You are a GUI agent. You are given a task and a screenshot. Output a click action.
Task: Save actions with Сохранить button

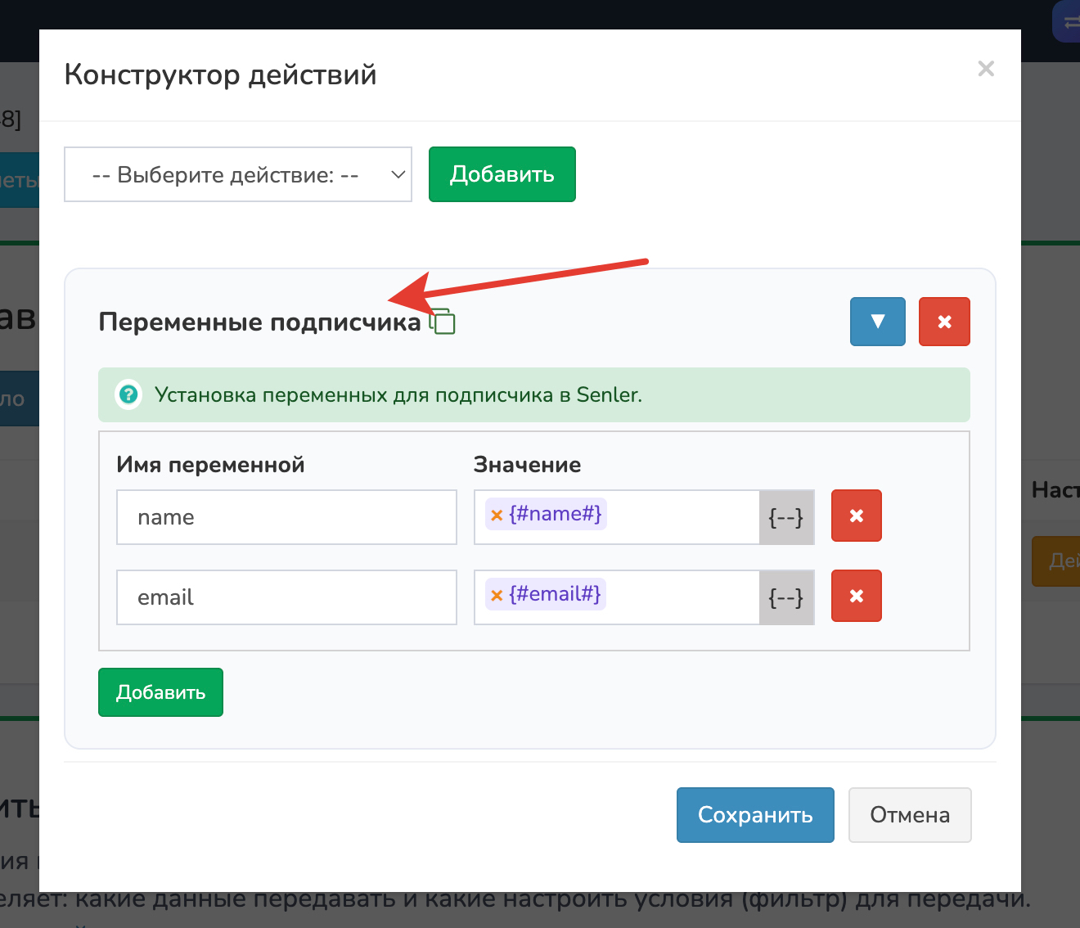[x=754, y=815]
